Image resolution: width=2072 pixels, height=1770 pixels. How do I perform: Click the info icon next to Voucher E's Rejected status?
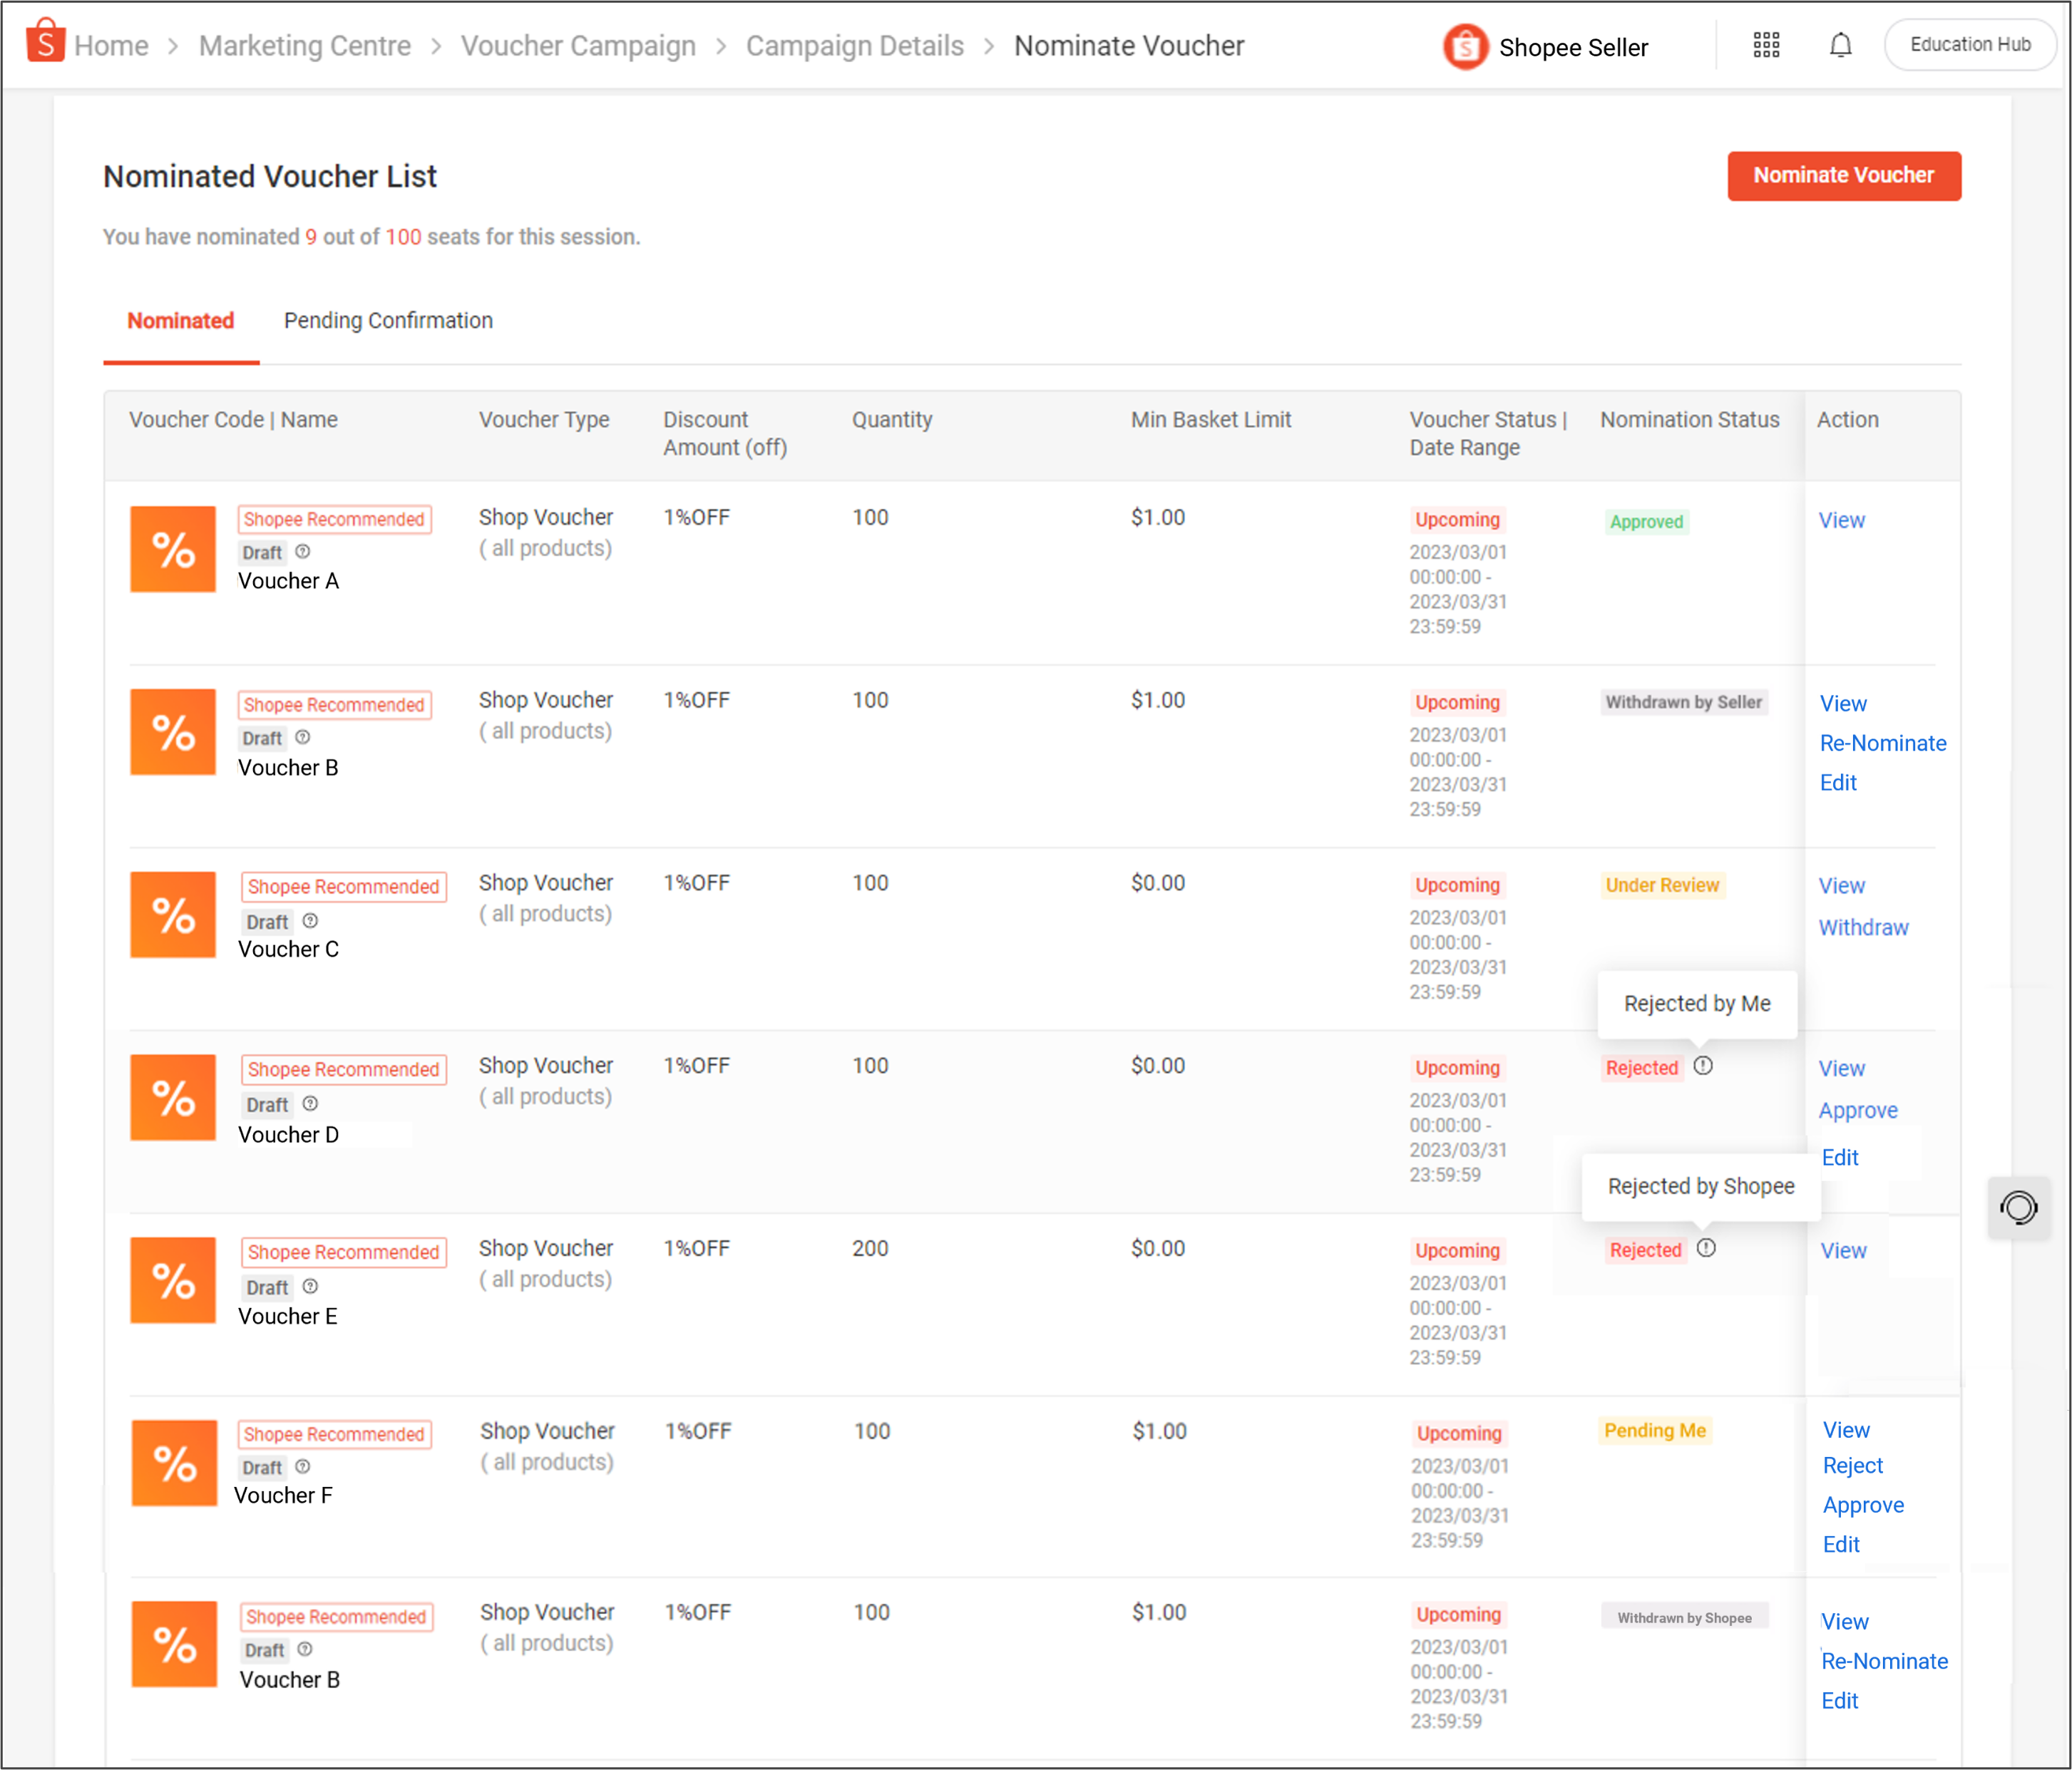[1707, 1248]
